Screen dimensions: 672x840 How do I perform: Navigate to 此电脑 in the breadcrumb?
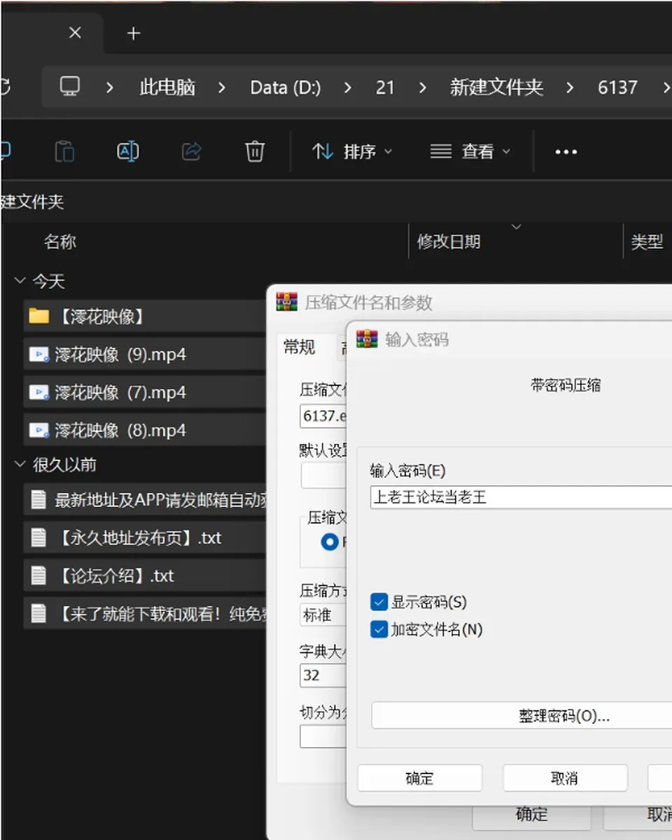click(x=167, y=87)
